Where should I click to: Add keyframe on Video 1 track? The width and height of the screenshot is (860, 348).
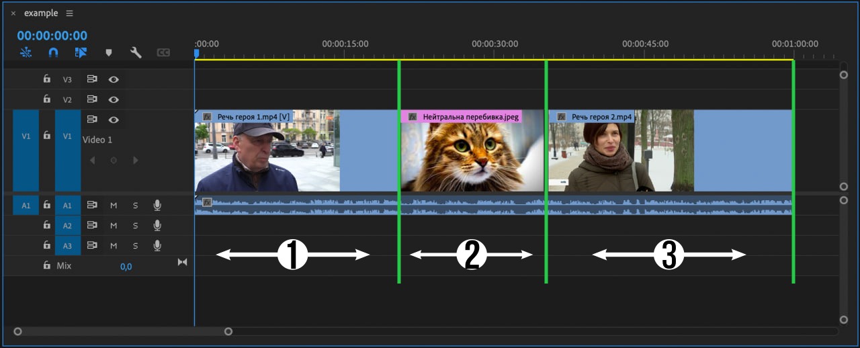click(x=114, y=160)
